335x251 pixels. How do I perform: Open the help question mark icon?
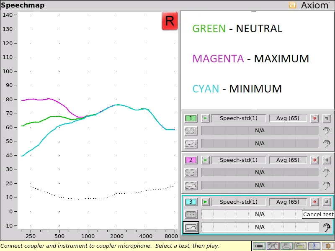pyautogui.click(x=314, y=246)
